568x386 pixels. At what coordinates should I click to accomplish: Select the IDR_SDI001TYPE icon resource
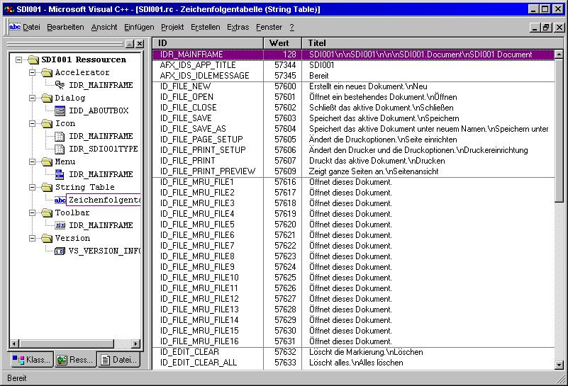(60, 149)
